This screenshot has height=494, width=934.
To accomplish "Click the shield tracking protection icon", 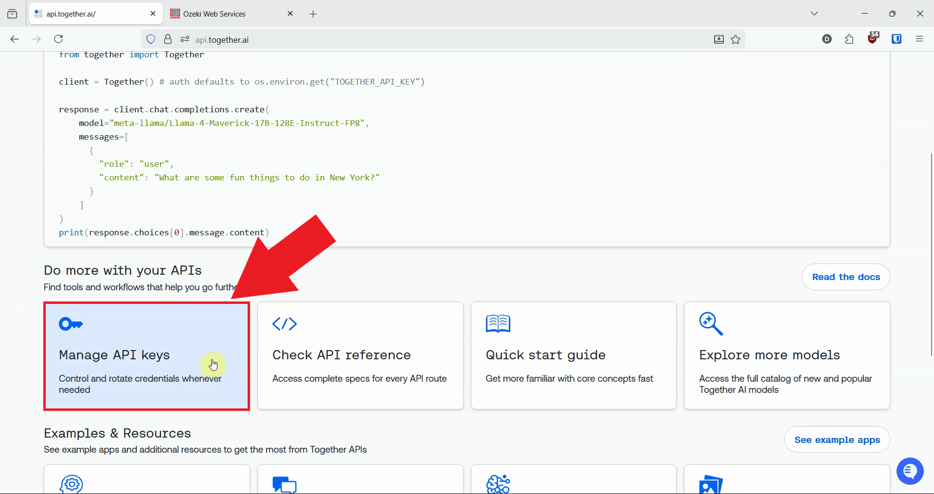I will click(x=150, y=39).
